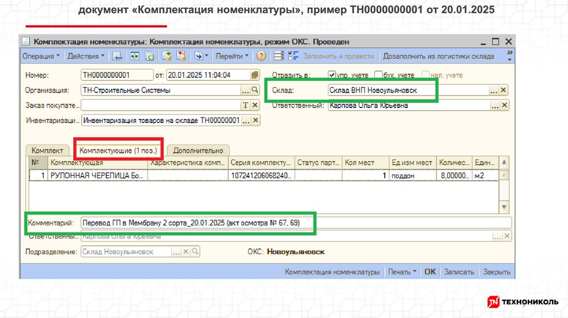
Task: Click the Серия комплекту... column header
Action: tap(261, 163)
